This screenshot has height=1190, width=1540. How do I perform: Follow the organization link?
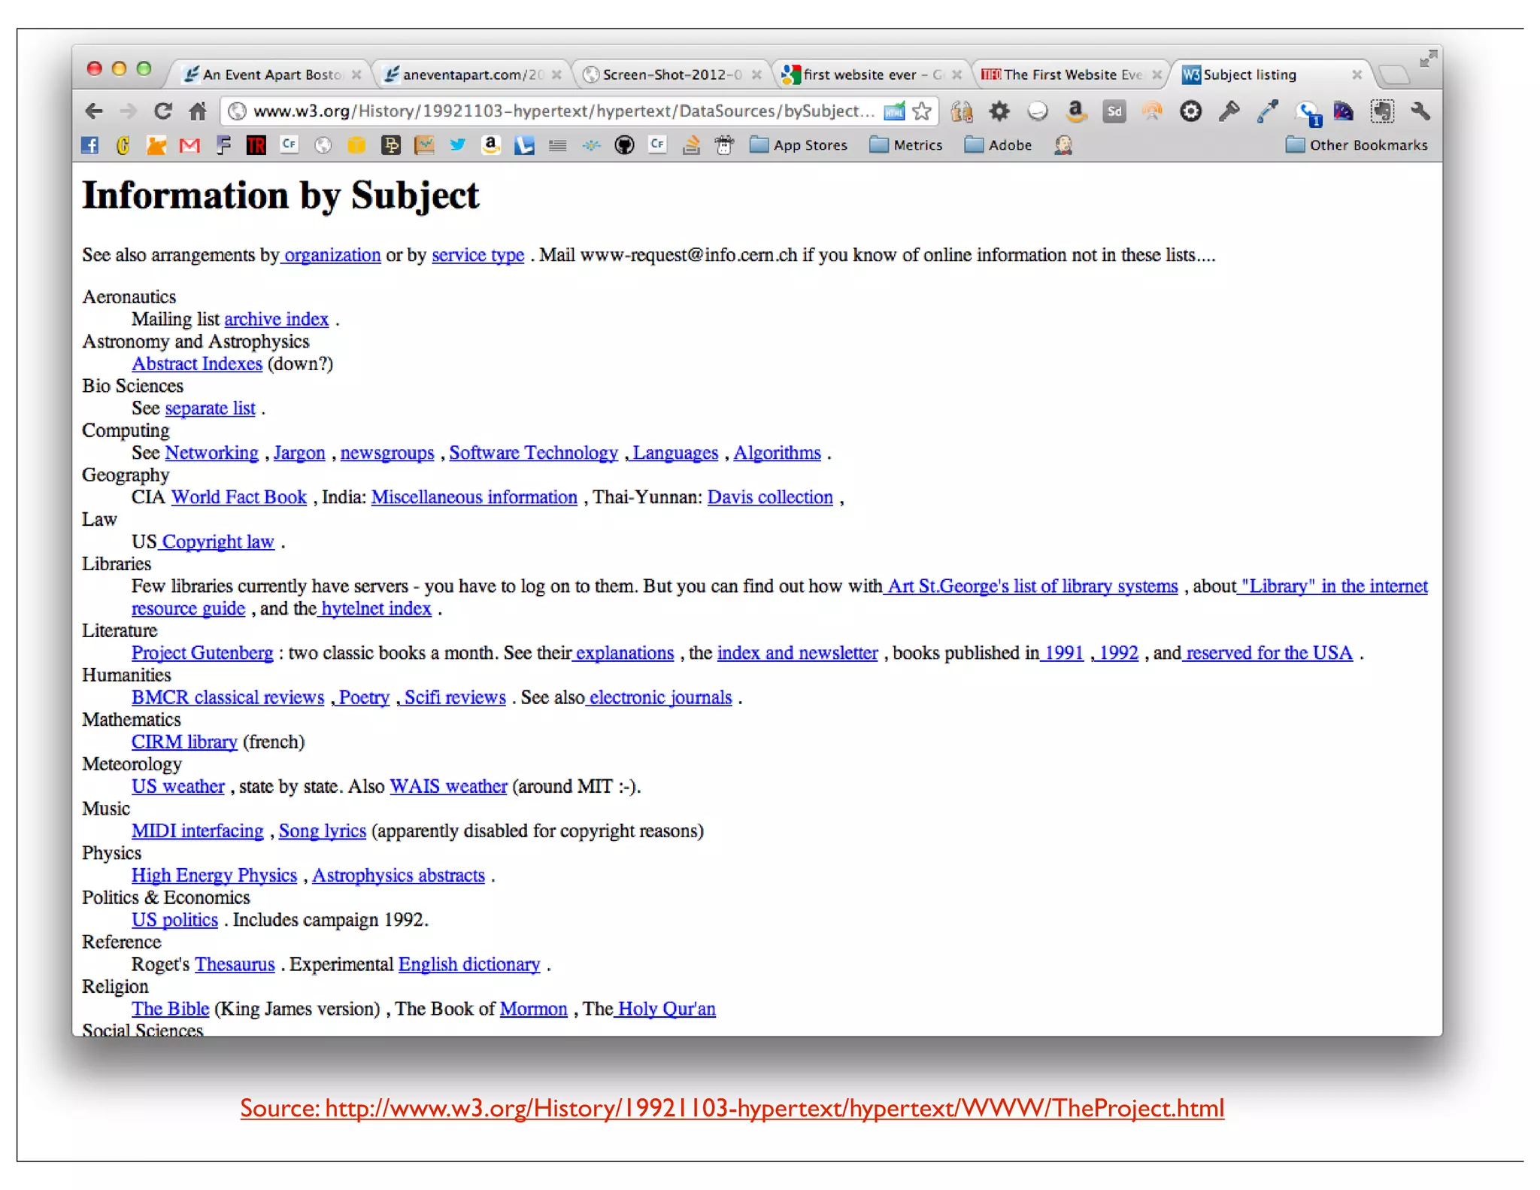332,255
